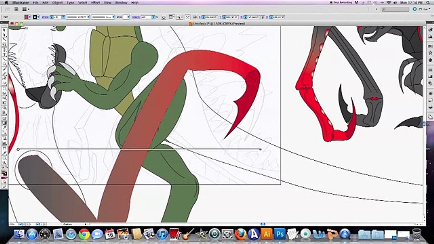Select the Gradient tool in the toolbox

point(4,123)
